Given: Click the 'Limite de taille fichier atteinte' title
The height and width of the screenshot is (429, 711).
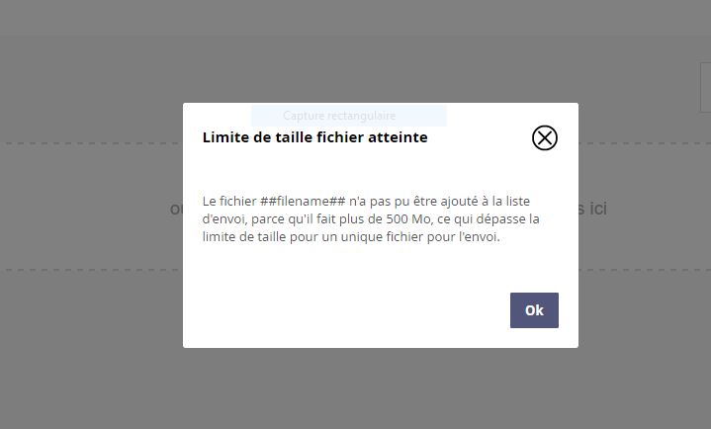Looking at the screenshot, I should pyautogui.click(x=314, y=137).
